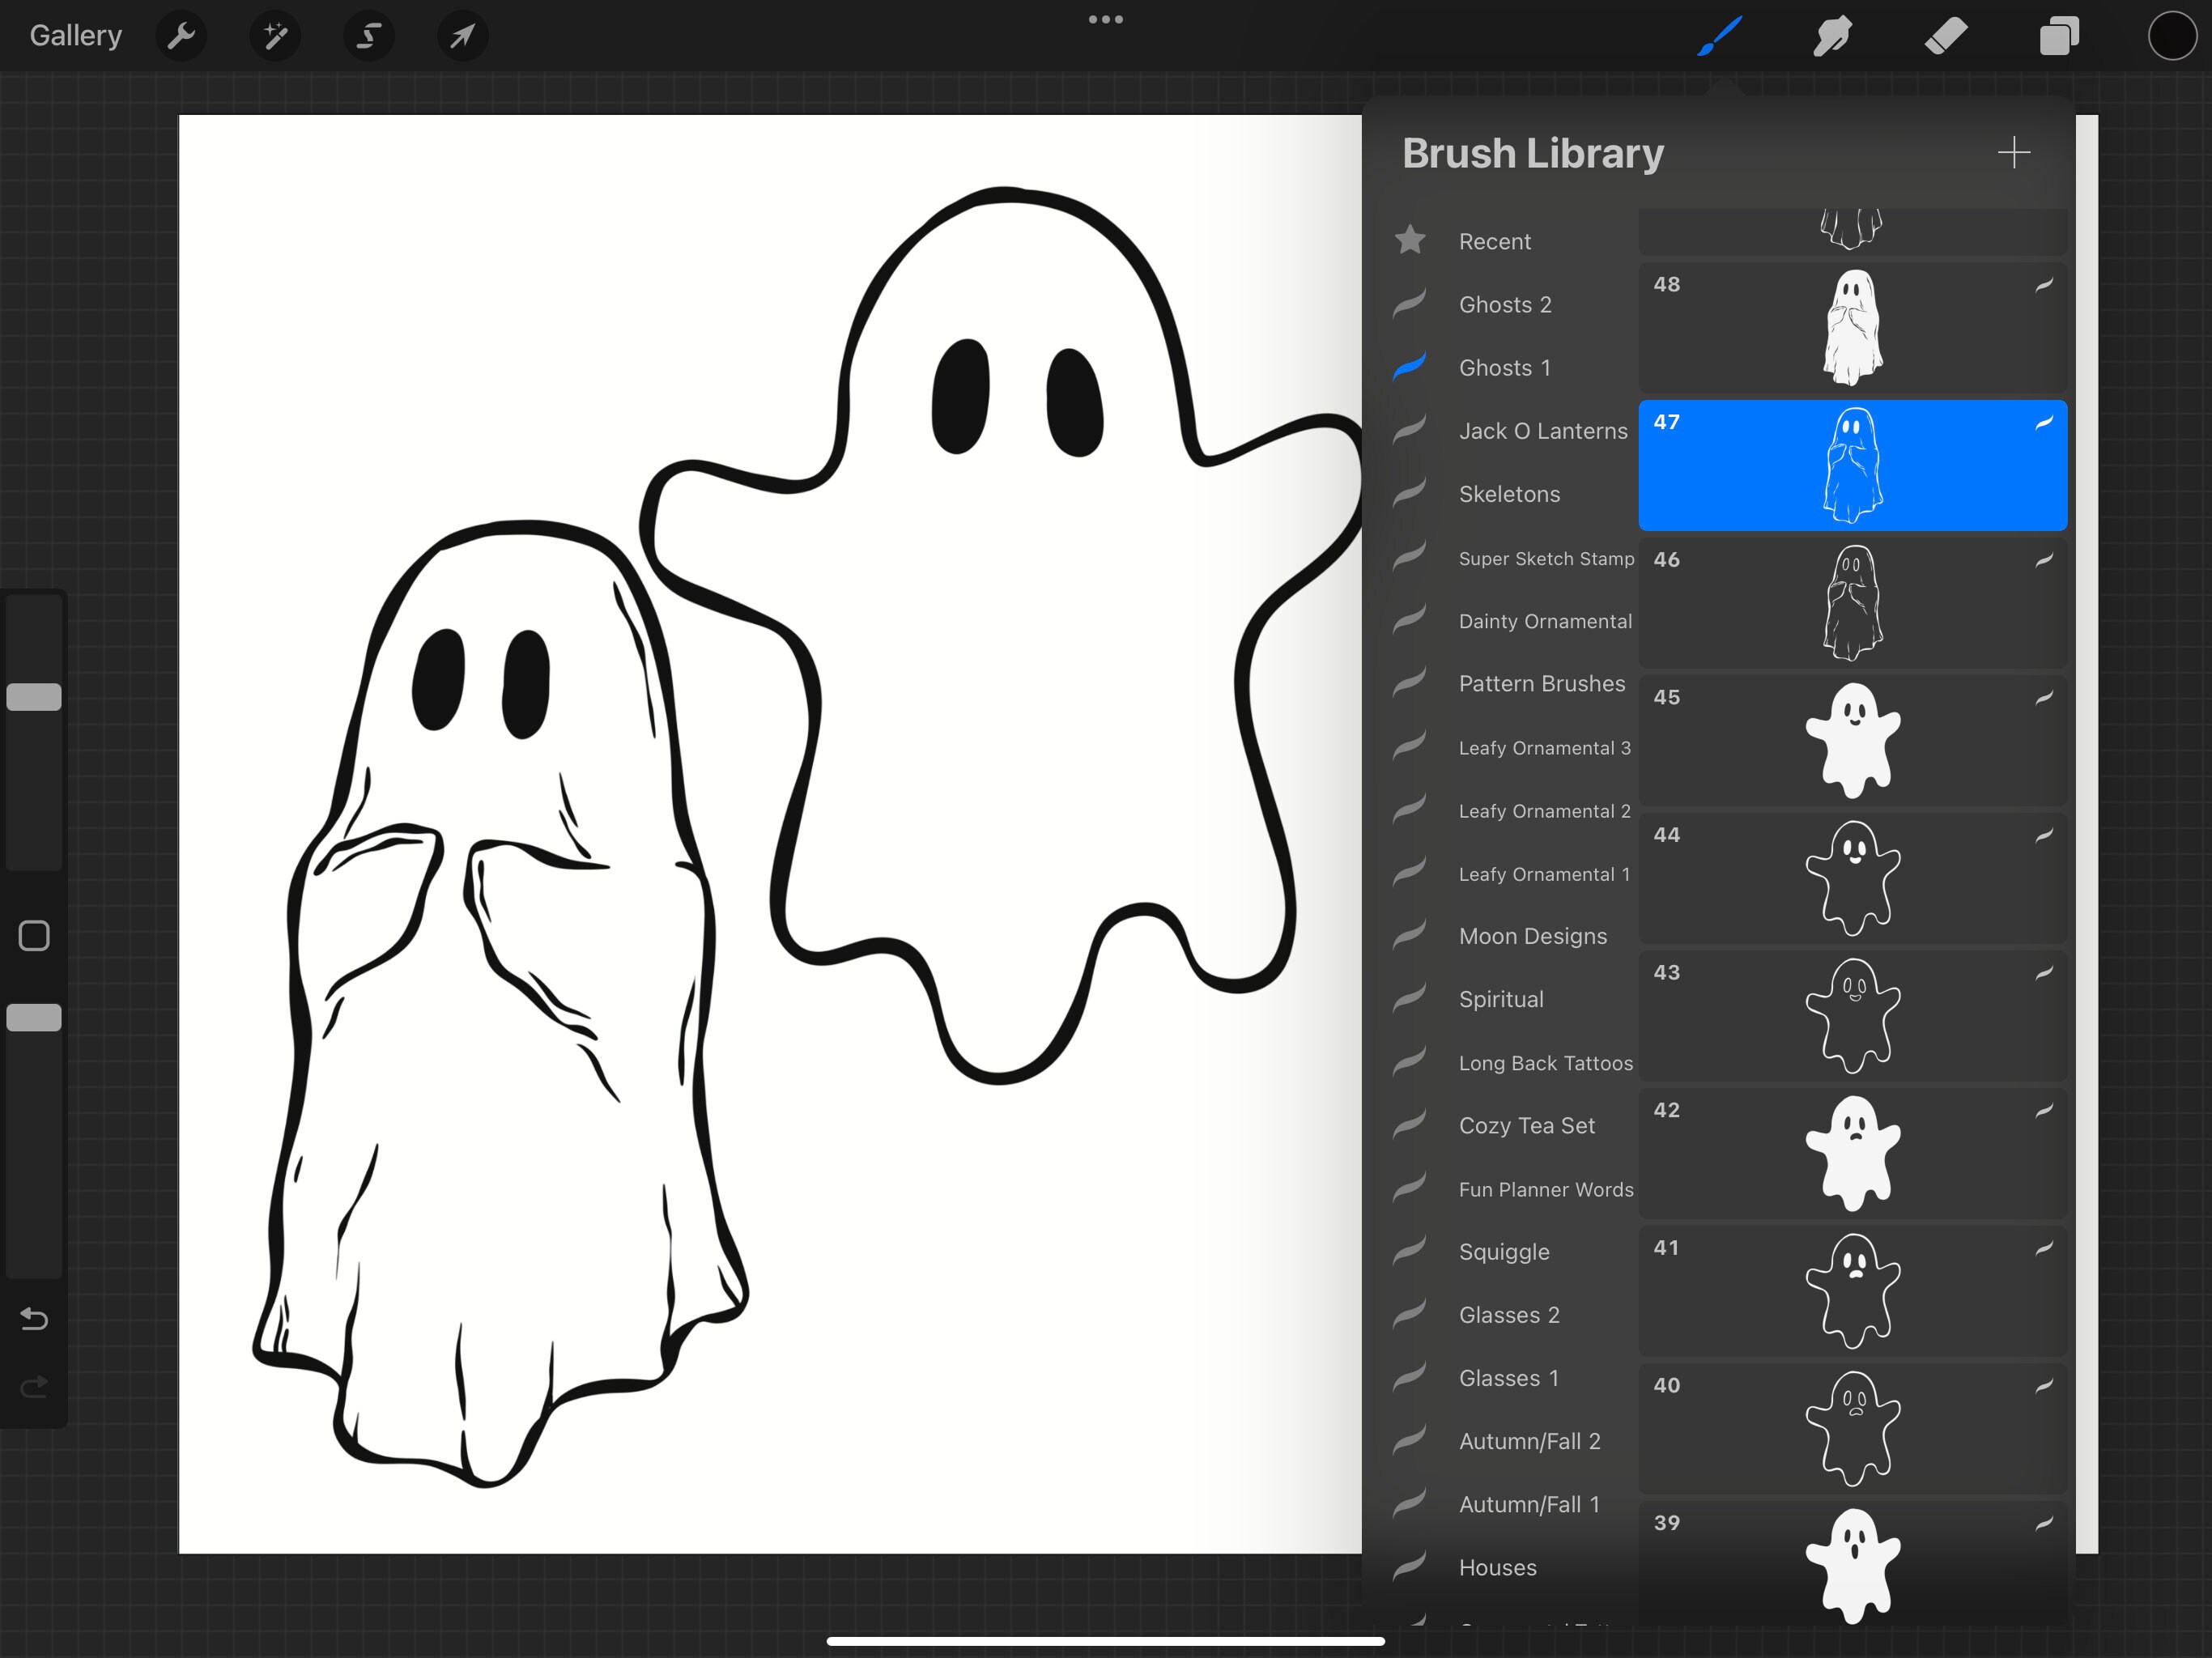Viewport: 2212px width, 1658px height.
Task: Tap the sidebar modify square button
Action: click(34, 934)
